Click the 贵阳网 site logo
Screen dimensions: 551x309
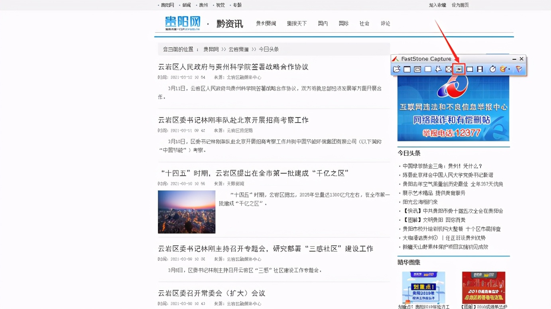click(x=183, y=23)
